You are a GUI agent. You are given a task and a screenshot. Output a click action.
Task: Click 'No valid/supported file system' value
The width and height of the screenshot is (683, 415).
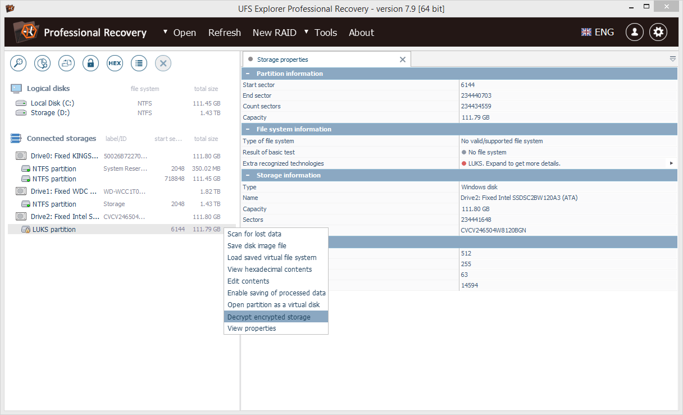502,142
